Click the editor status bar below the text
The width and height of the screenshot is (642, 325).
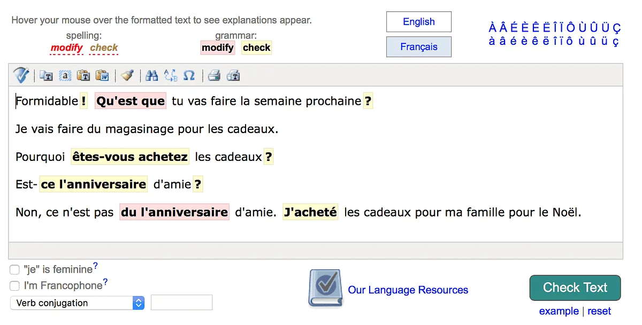316,250
